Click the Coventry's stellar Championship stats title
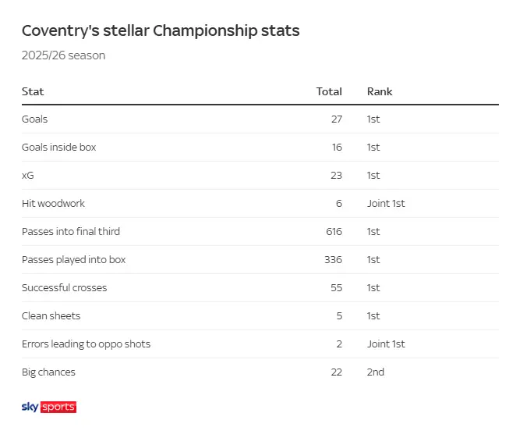The height and width of the screenshot is (438, 509). pos(161,31)
